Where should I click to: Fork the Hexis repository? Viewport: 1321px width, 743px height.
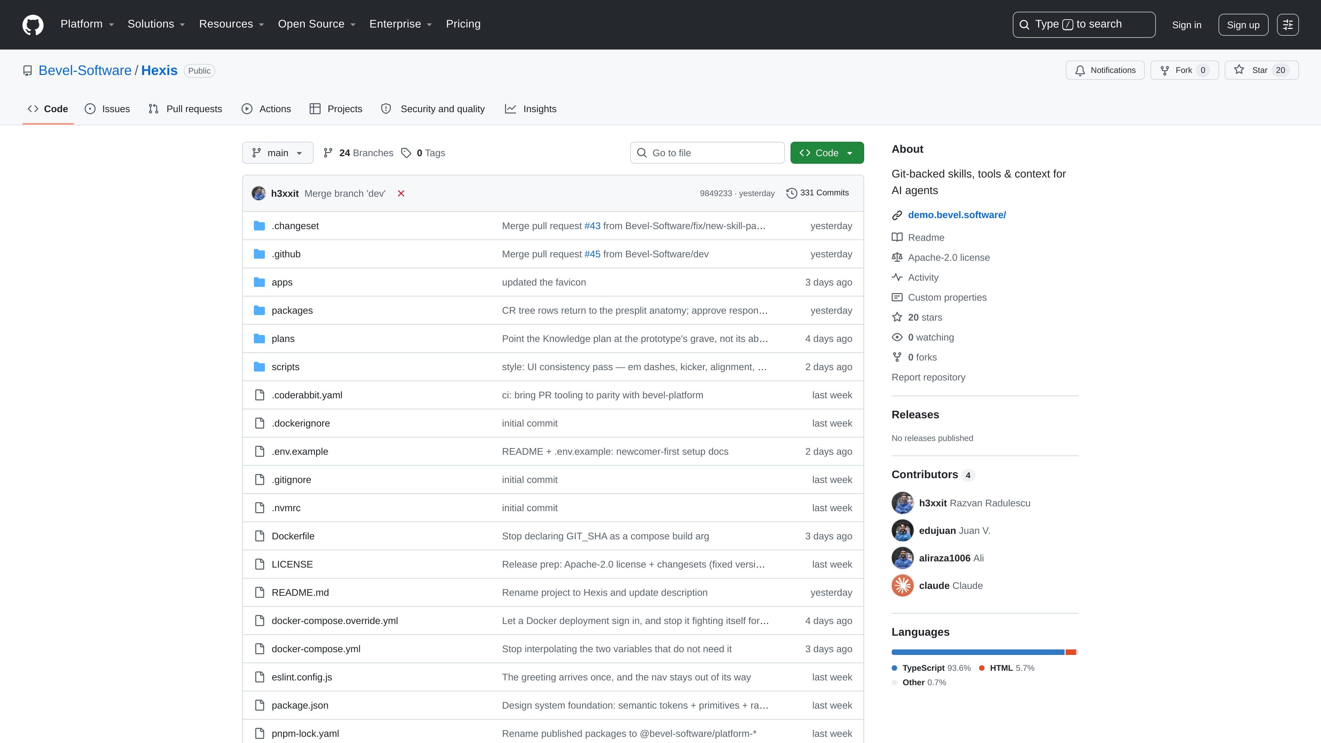1184,70
